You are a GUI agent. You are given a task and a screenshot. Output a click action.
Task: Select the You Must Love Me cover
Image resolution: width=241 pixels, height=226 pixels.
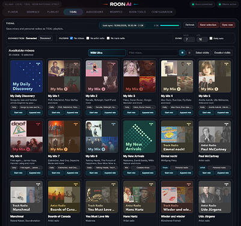(x=102, y=197)
